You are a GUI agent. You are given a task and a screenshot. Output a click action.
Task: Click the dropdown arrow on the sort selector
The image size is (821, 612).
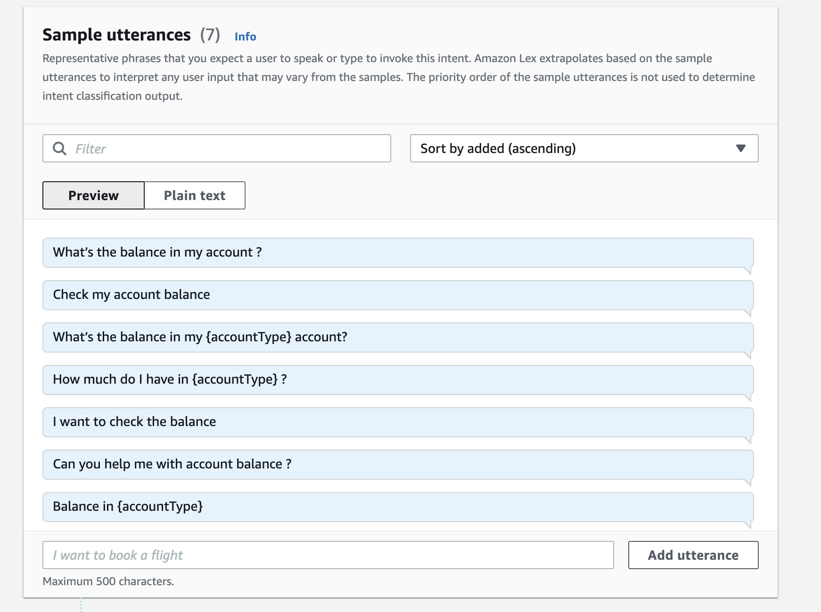[x=740, y=149]
